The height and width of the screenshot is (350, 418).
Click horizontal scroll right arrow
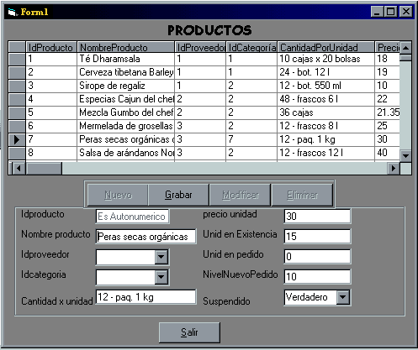pos(394,169)
